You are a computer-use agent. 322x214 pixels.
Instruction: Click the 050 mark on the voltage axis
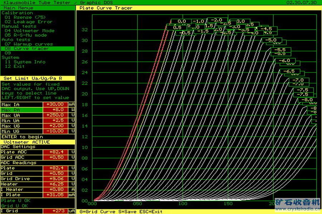coord(137,204)
